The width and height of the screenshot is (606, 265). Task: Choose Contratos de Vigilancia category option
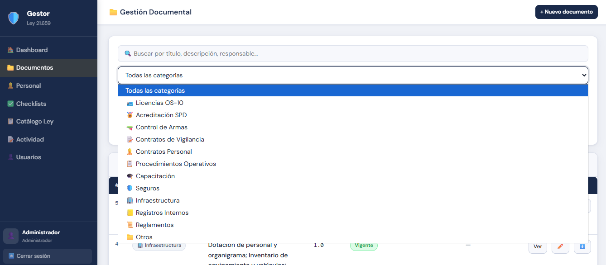pyautogui.click(x=353, y=139)
